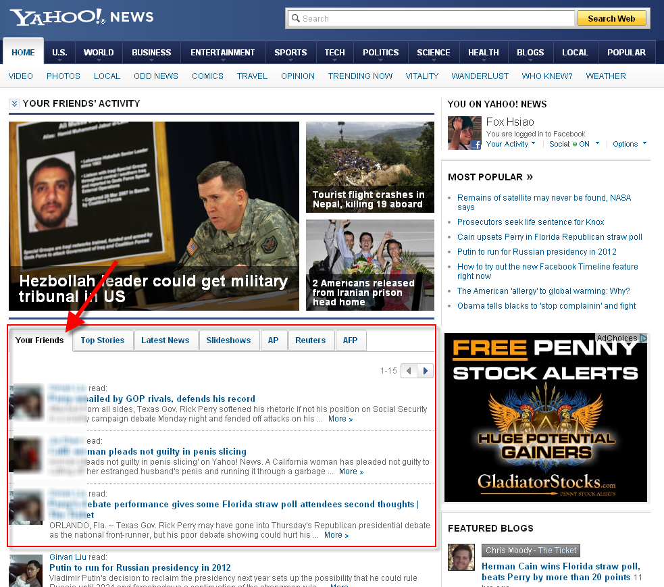Switch to the Slideshows tab
This screenshot has width=664, height=587.
[228, 340]
